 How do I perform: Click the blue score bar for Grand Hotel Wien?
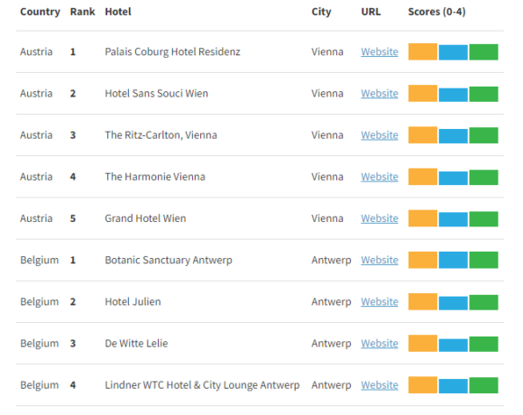click(x=453, y=220)
